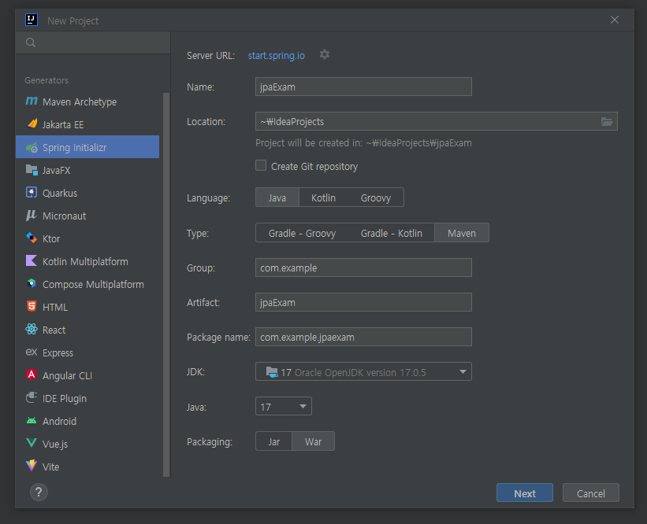
Task: Select Kotlin Multiplatform generator
Action: point(87,261)
